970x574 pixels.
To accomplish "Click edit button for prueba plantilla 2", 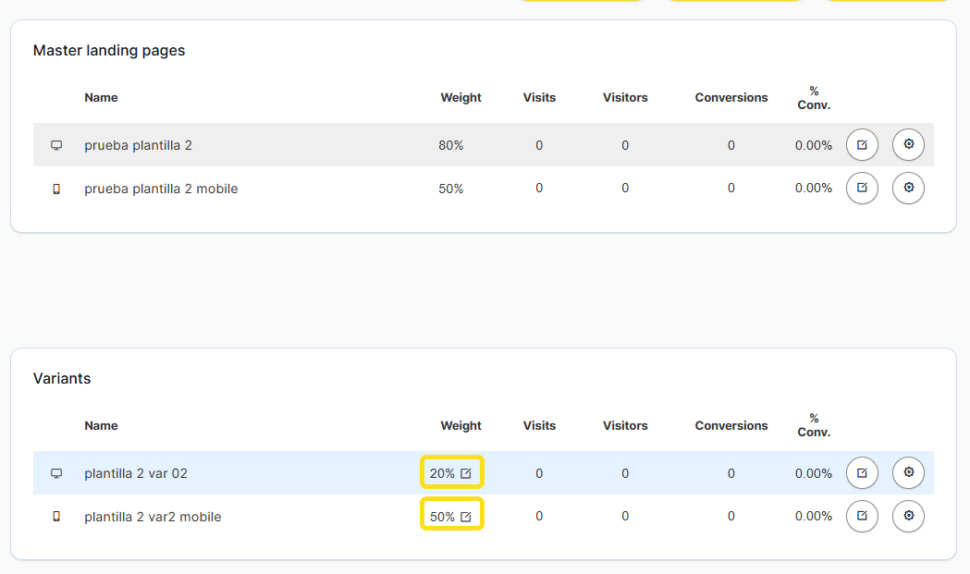I will pyautogui.click(x=862, y=145).
